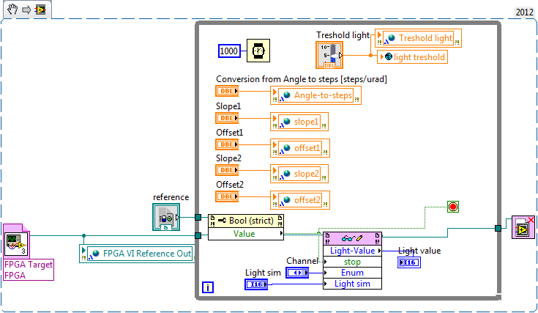The height and width of the screenshot is (313, 538).
Task: Click the 2012 version label
Action: (x=524, y=12)
